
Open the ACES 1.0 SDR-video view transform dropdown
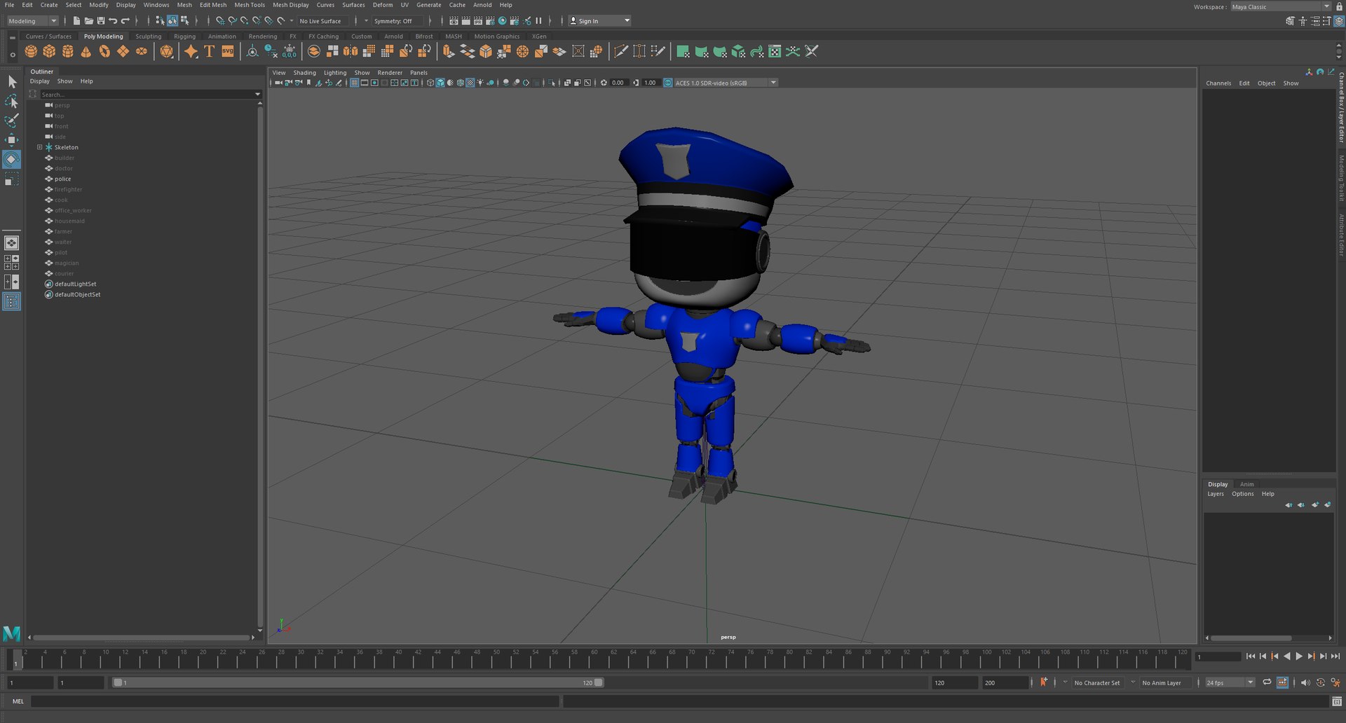point(726,83)
